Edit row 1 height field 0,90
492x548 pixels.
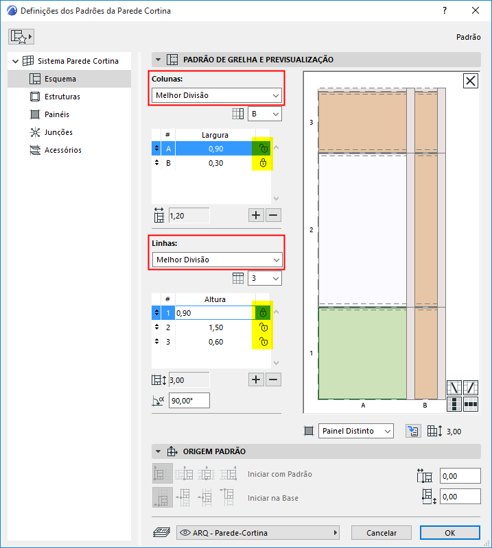tap(215, 313)
